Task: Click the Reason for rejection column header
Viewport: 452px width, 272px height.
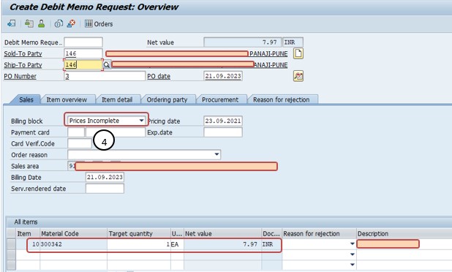Action: coord(319,234)
